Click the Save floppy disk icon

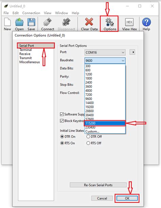point(31,22)
